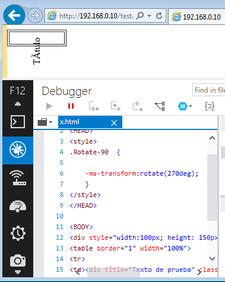Click the red Break pause button
This screenshot has height=282, width=225.
click(71, 106)
